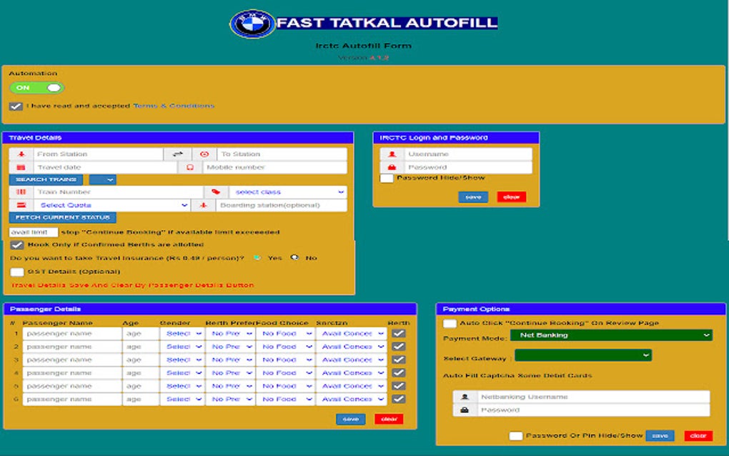729x456 pixels.
Task: Click the station swap arrows icon
Action: (177, 153)
